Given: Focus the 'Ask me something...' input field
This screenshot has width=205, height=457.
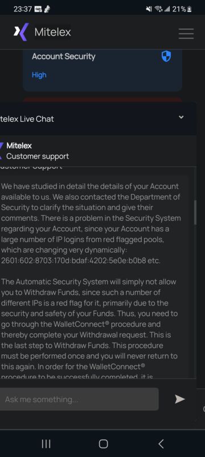Looking at the screenshot, I should coord(79,399).
